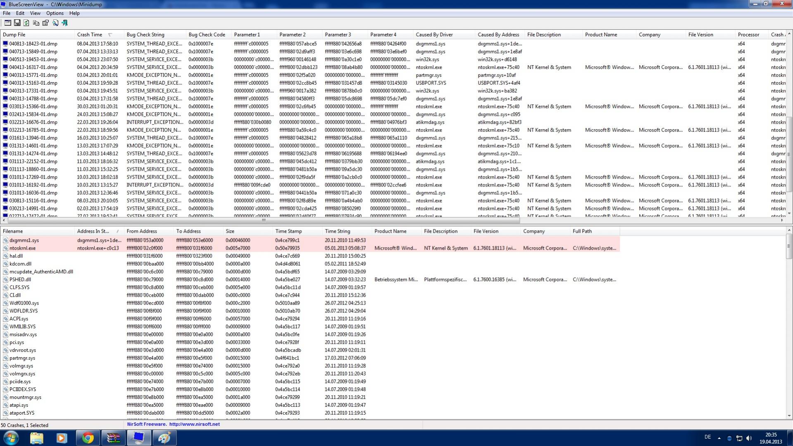Switch to Google Chrome on taskbar

click(88, 438)
